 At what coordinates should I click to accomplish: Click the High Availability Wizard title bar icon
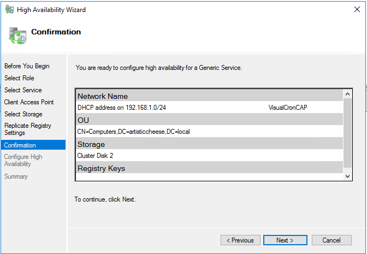(9, 10)
